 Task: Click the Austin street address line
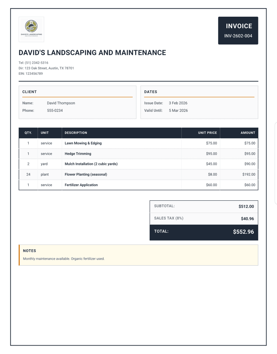(46, 68)
